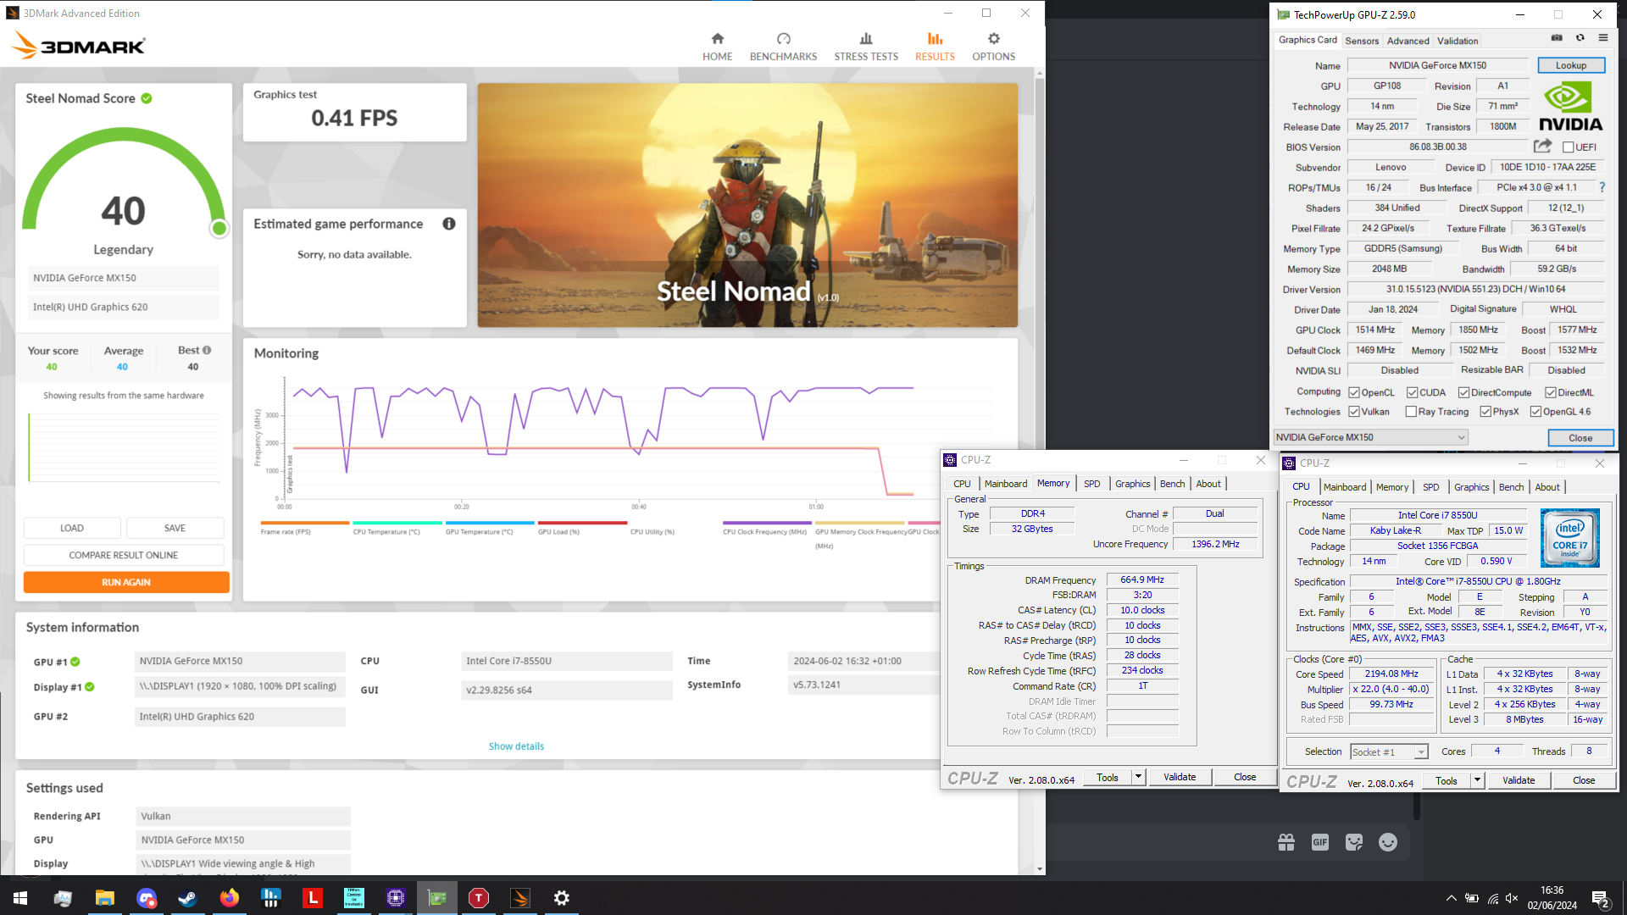This screenshot has height=915, width=1627.
Task: Click the GPU-Z taskbar icon
Action: pyautogui.click(x=437, y=898)
